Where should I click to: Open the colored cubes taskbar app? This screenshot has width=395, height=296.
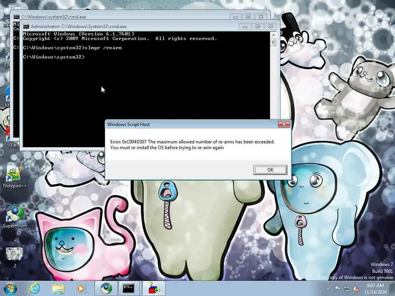154,288
